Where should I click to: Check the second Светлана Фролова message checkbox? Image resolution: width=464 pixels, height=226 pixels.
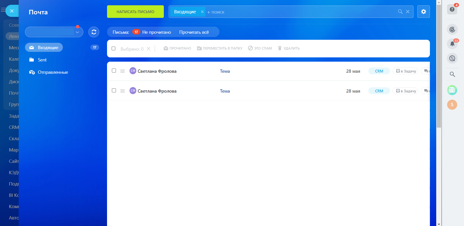114,90
